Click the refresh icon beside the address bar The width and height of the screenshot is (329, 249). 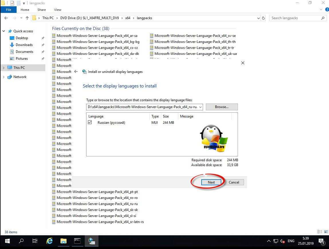click(263, 18)
